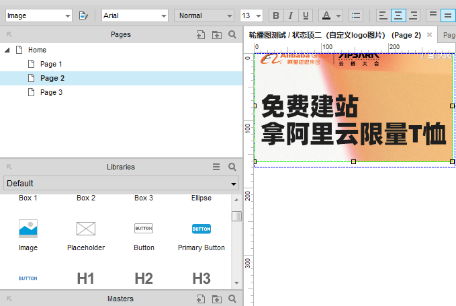The width and height of the screenshot is (456, 306).
Task: Open the text color dropdown arrow
Action: 338,15
